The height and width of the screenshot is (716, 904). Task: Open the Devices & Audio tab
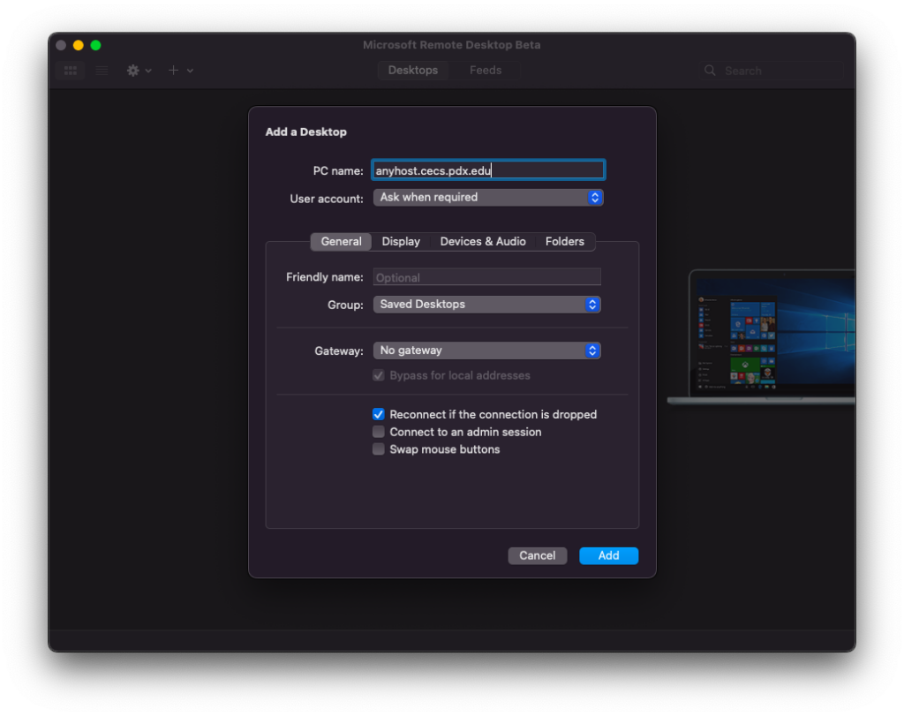pyautogui.click(x=483, y=241)
